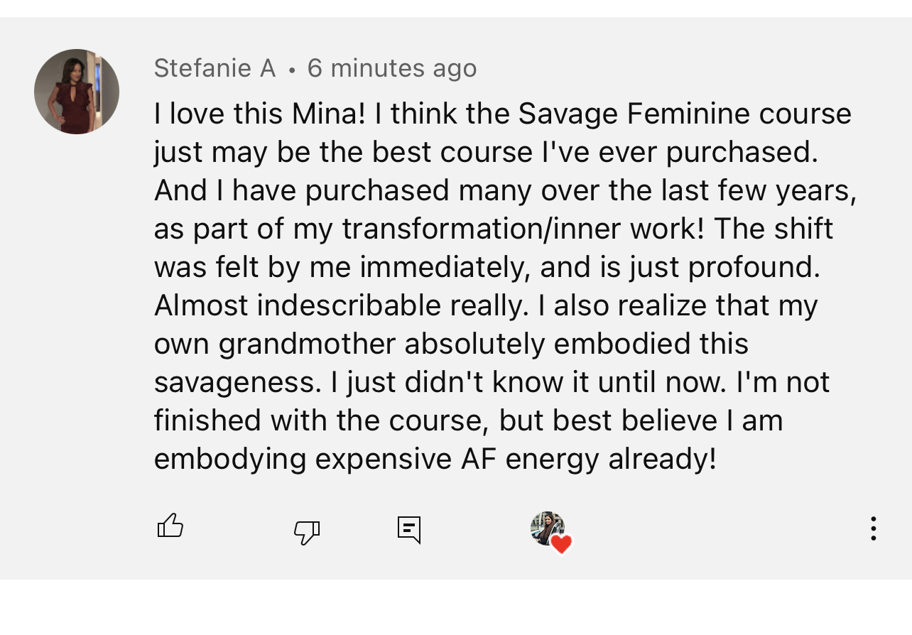Click the phrase "Savage Feminine" in comment
Screen dimensions: 912x635
[634, 114]
